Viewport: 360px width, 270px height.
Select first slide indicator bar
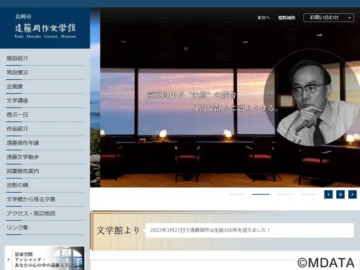(237, 194)
